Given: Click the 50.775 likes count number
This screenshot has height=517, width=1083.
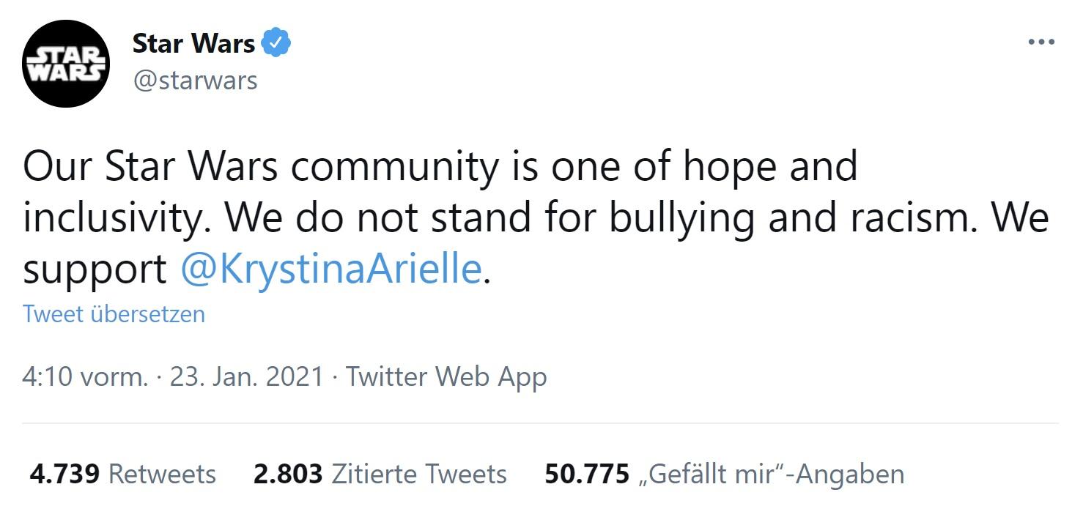Looking at the screenshot, I should click(x=587, y=474).
